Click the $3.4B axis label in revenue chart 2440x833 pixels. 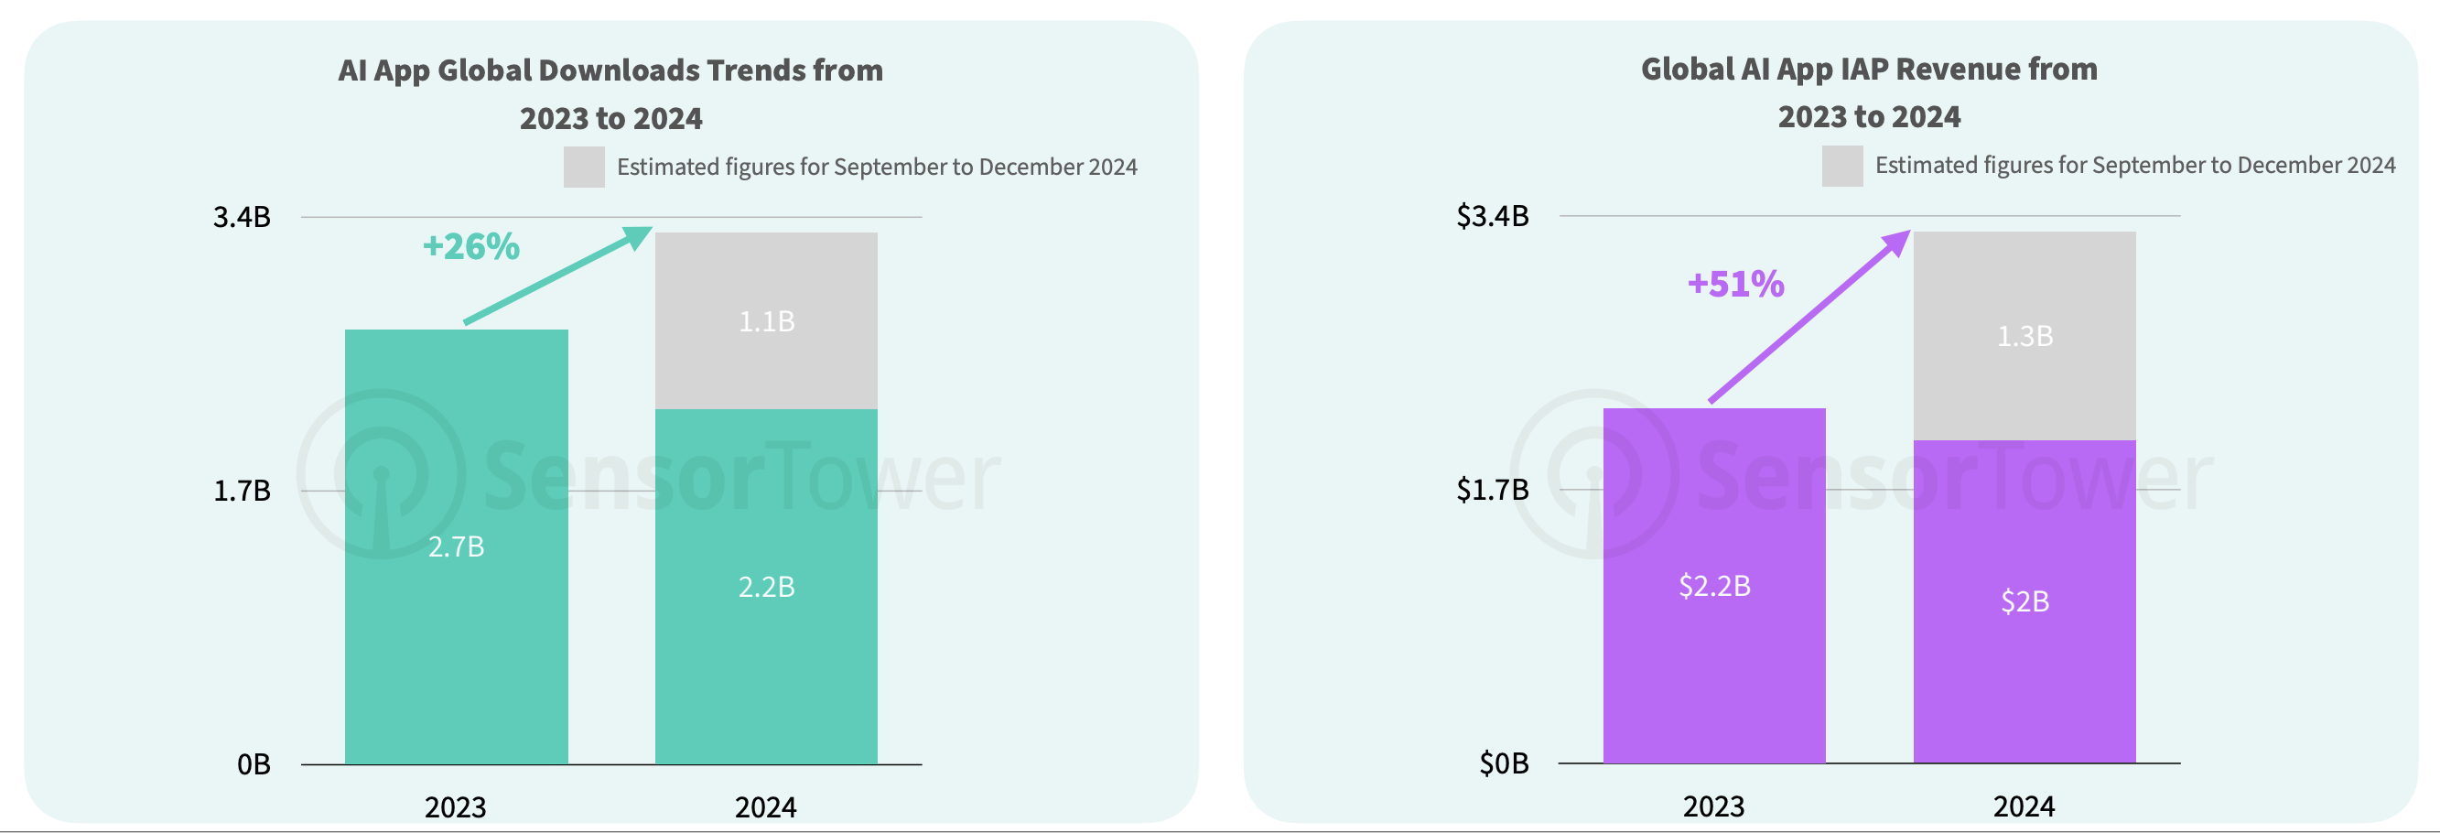tap(1492, 216)
